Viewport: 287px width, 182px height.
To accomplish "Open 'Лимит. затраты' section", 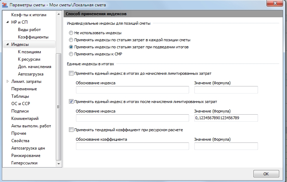I will tap(27, 81).
